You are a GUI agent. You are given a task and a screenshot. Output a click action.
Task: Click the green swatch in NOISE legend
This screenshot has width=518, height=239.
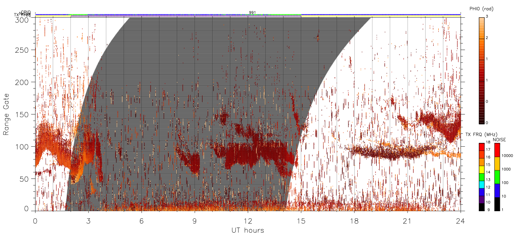click(x=497, y=177)
